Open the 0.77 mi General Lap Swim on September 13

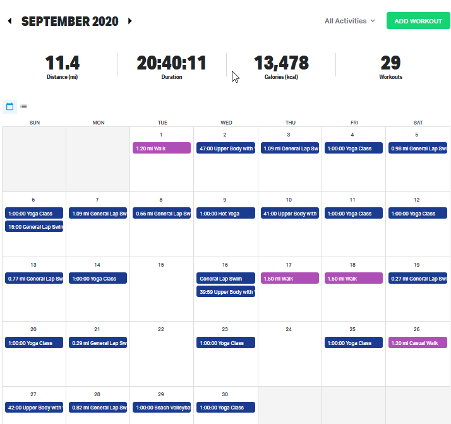coord(34,278)
